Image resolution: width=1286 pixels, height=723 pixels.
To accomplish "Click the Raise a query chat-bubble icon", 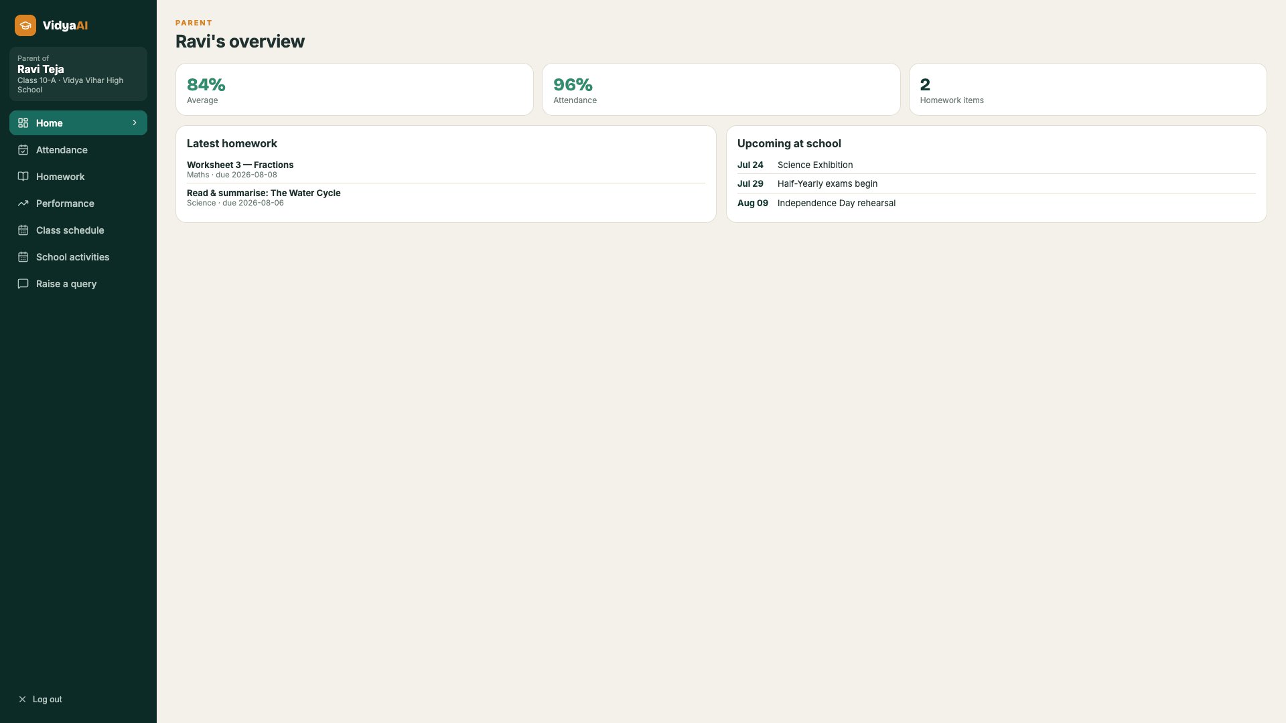I will click(x=23, y=284).
